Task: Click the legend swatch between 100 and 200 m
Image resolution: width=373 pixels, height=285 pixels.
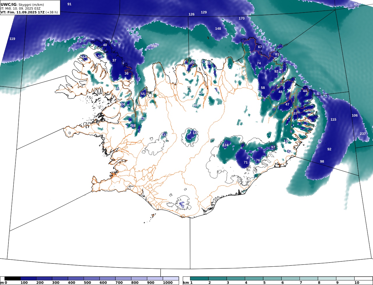Action: [x=28, y=279]
